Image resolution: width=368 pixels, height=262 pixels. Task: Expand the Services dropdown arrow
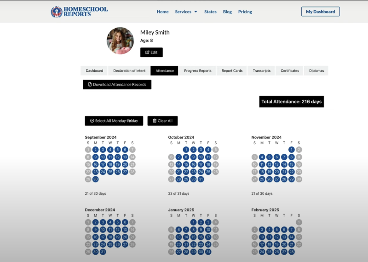click(x=196, y=12)
